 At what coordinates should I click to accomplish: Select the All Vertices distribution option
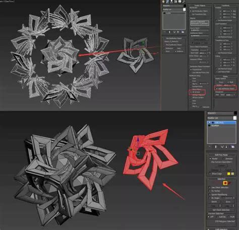click(191, 92)
